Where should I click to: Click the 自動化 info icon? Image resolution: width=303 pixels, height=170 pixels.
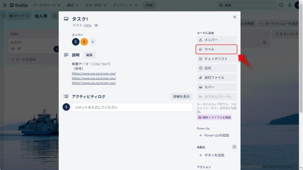234,147
